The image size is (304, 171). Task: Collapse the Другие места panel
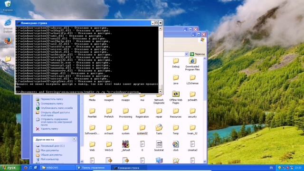coord(74,139)
